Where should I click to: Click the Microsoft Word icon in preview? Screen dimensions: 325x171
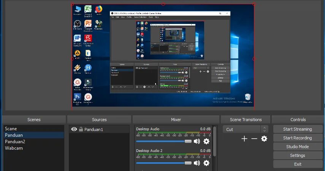77,40
